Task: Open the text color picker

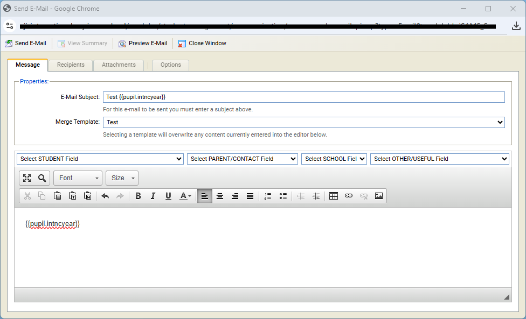Action: click(185, 196)
